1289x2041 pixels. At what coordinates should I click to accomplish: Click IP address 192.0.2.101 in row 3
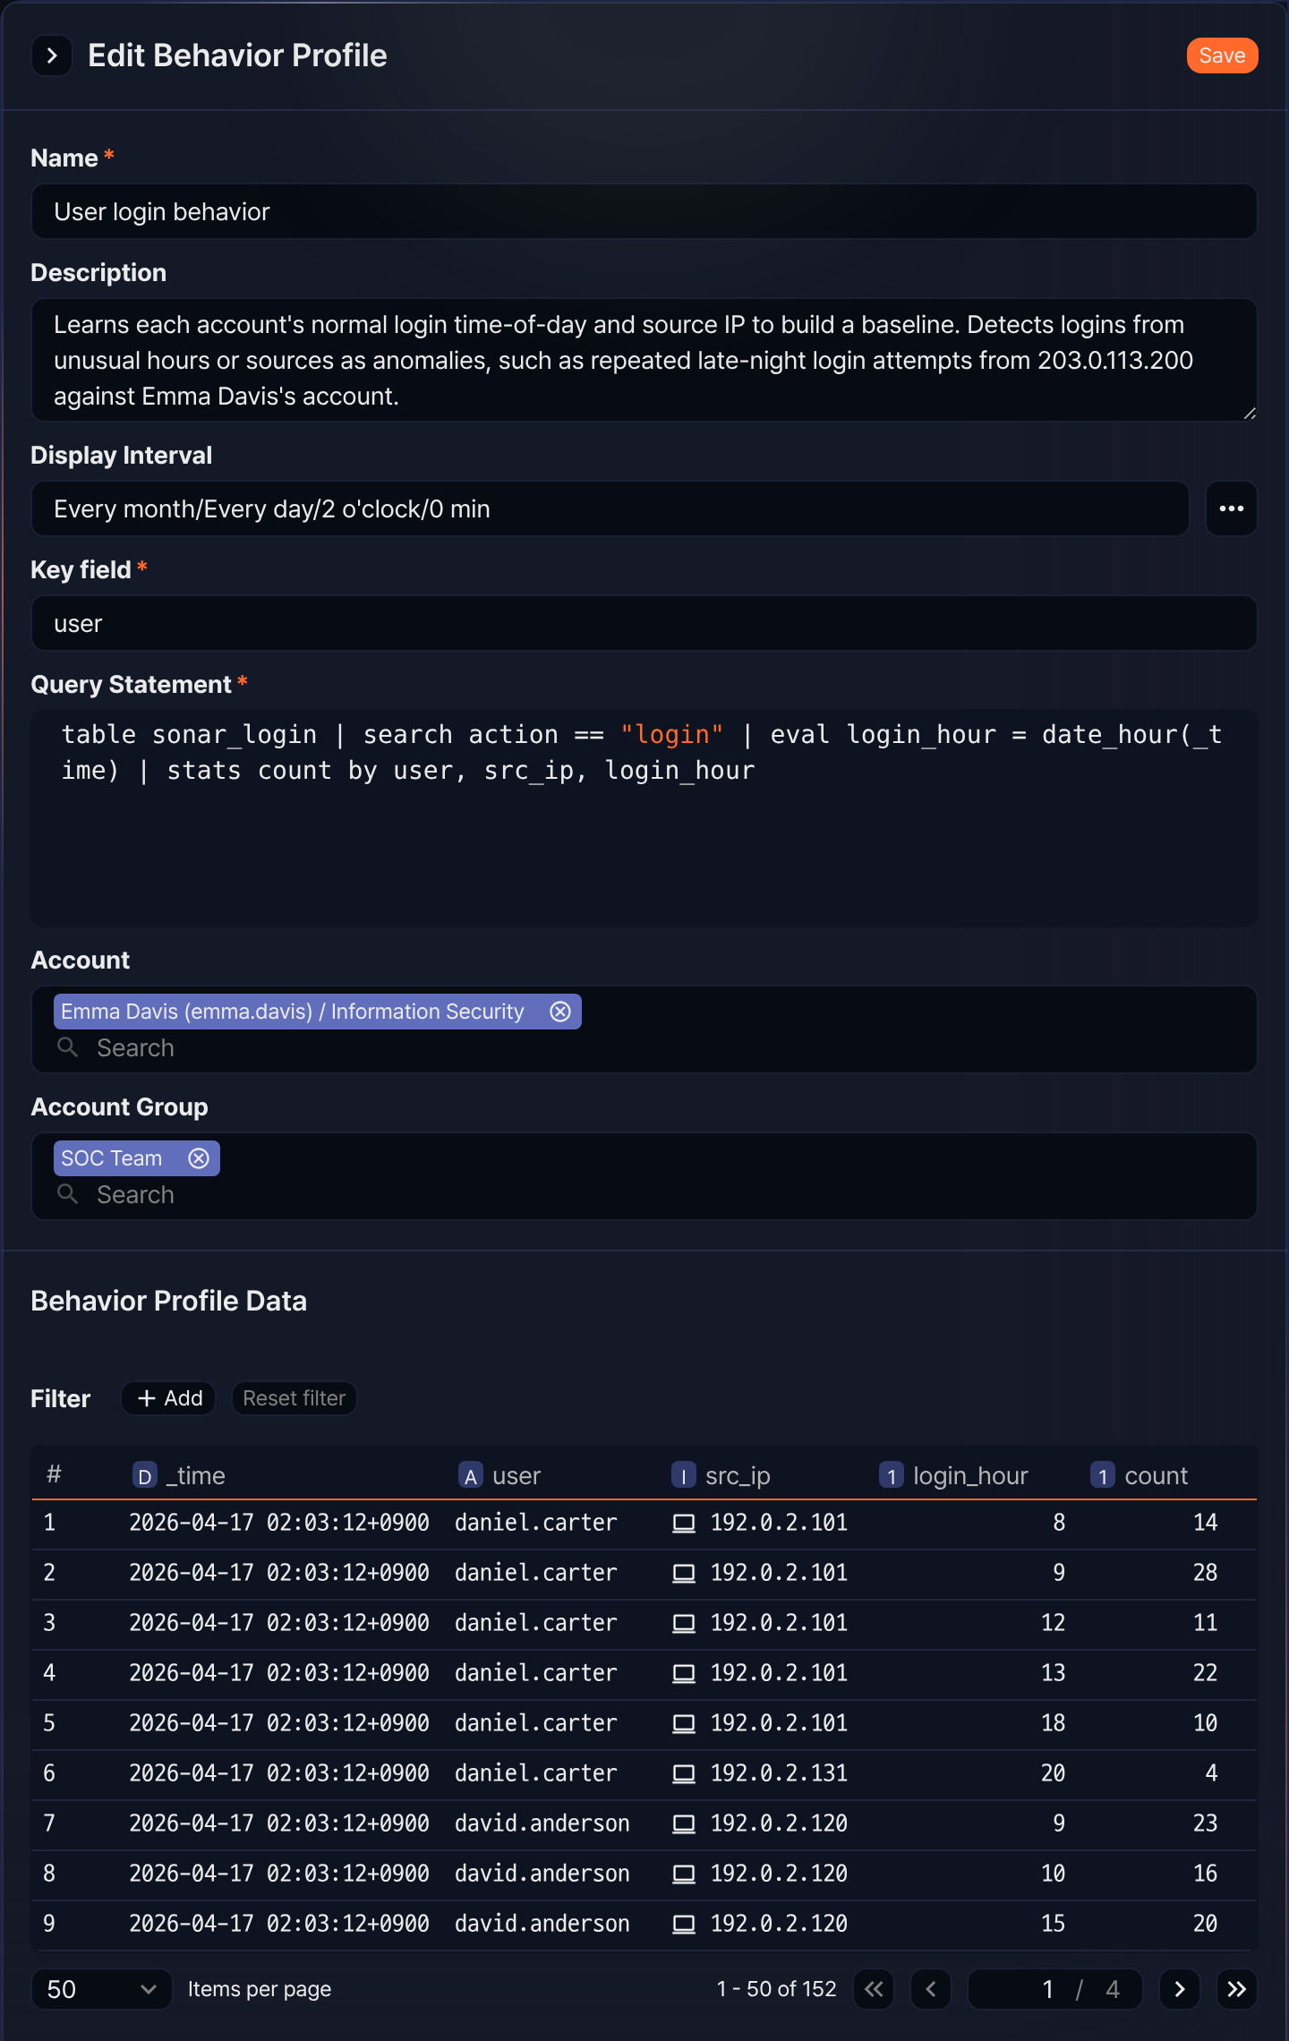point(779,1623)
